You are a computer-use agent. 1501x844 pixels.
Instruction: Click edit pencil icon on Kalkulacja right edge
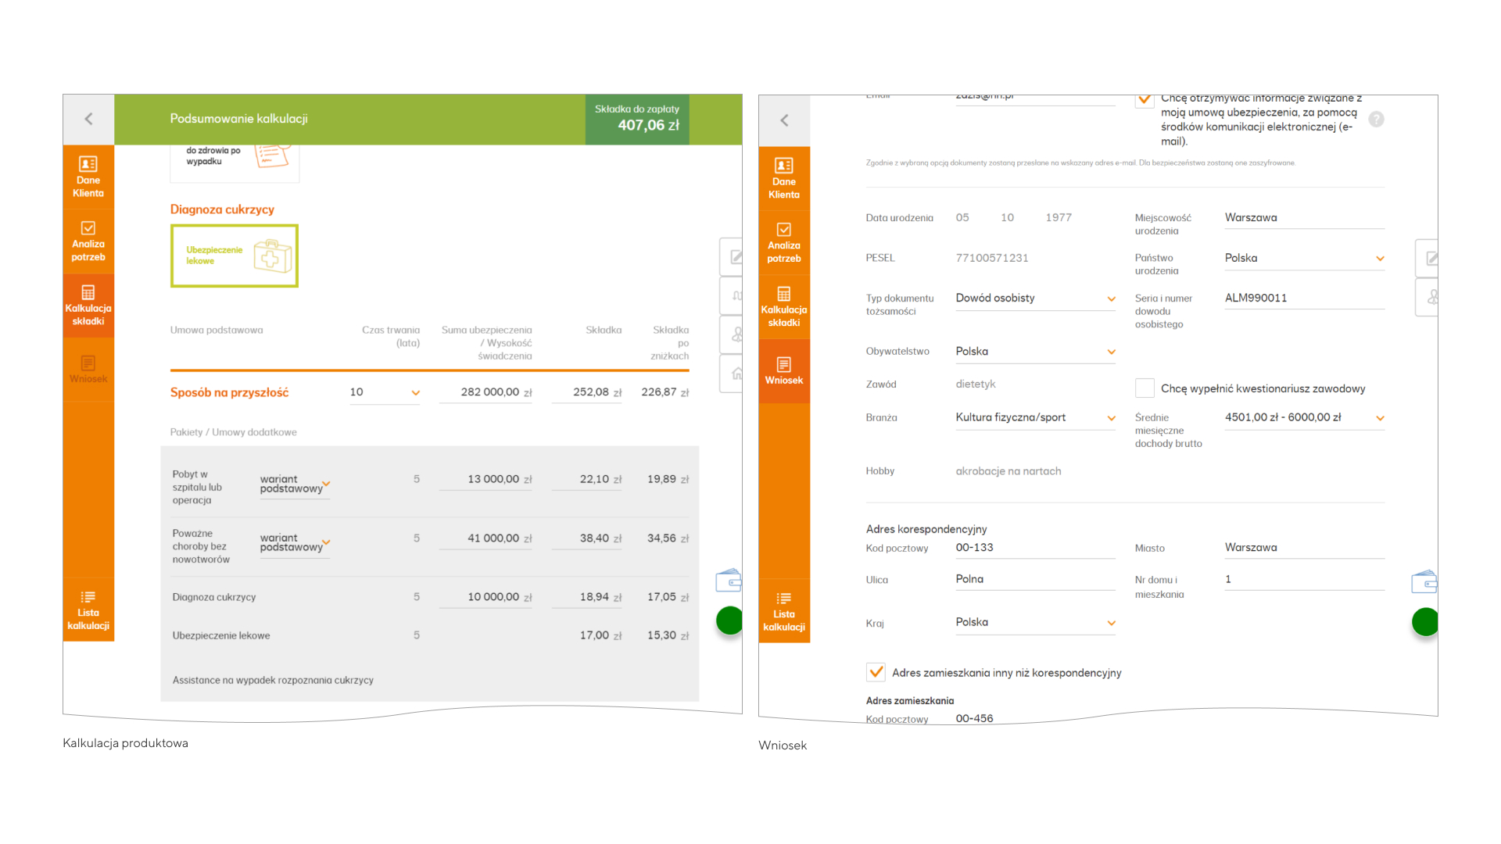[732, 256]
